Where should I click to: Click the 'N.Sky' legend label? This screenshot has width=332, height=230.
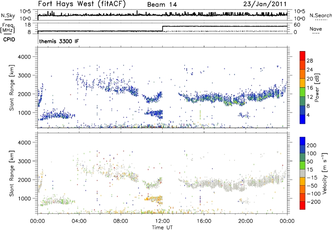tap(8, 15)
